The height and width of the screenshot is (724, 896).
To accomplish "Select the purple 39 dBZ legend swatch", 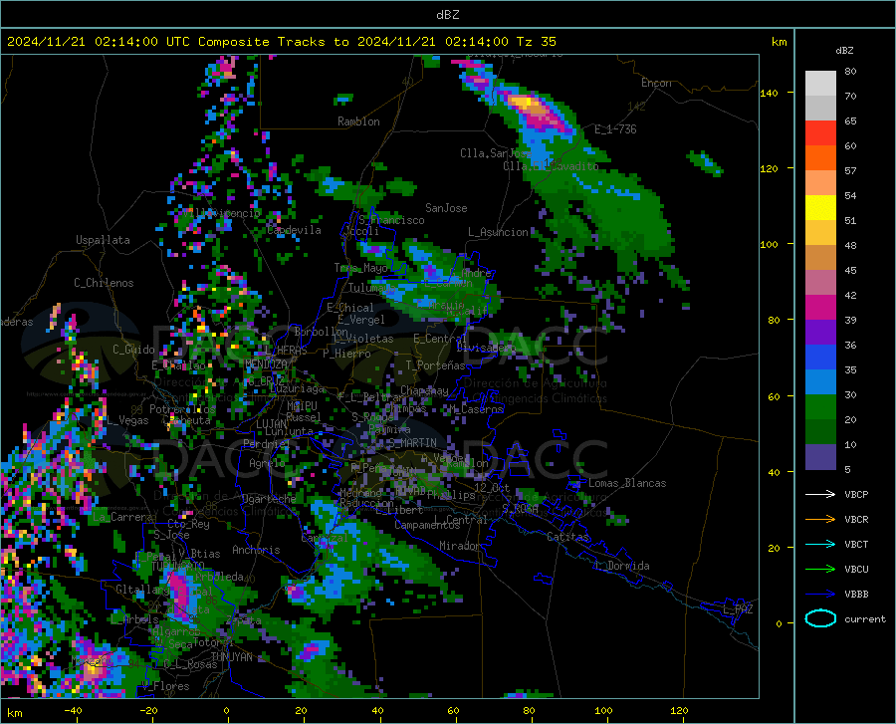I will coord(820,333).
